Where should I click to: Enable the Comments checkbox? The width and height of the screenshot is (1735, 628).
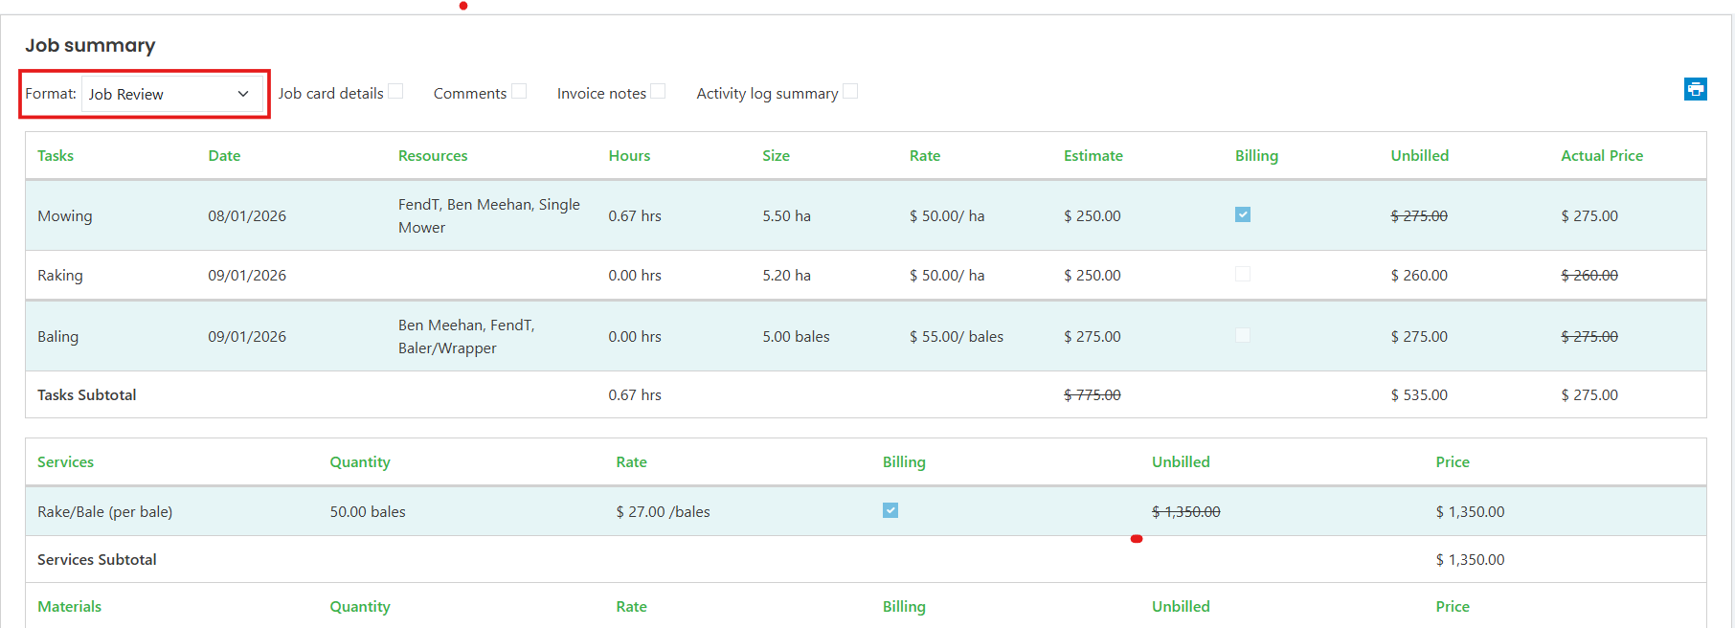[519, 92]
